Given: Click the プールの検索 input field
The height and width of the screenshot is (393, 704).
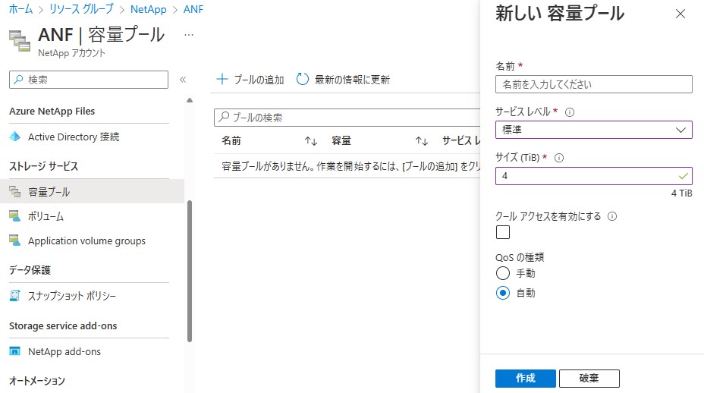Looking at the screenshot, I should 347,118.
